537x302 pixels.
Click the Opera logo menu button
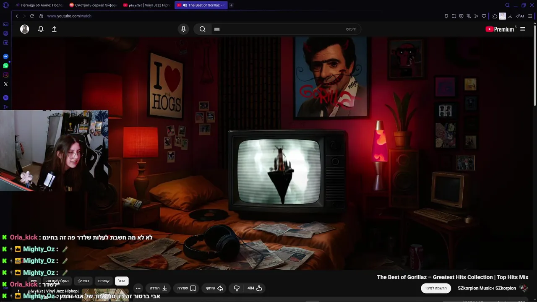tap(5, 5)
